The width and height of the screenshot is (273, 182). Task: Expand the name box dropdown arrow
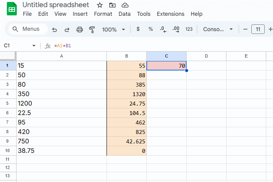(34, 46)
